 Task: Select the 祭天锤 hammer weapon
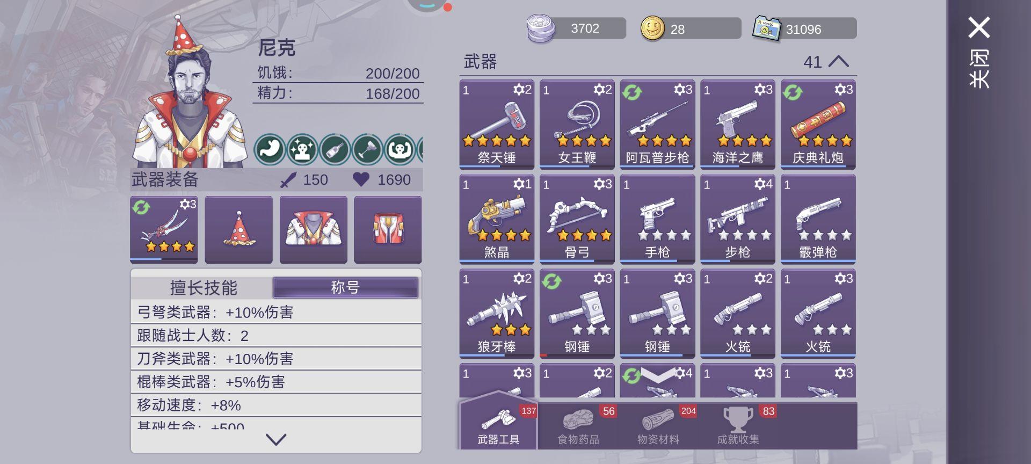497,124
